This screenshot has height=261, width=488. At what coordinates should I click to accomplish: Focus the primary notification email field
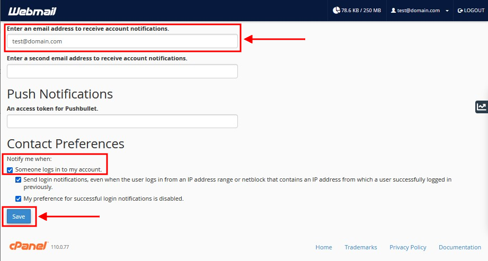pyautogui.click(x=122, y=41)
